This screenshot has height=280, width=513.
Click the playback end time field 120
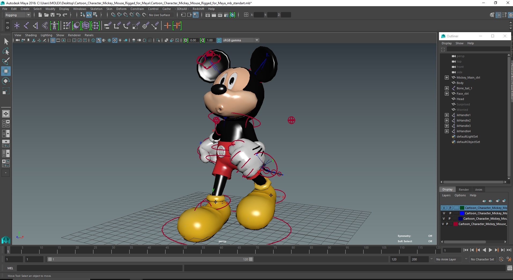[x=399, y=259]
